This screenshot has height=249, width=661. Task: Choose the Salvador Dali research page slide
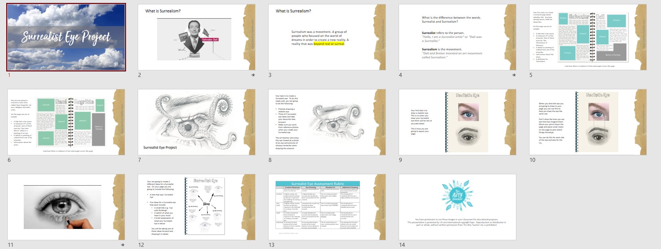click(588, 37)
